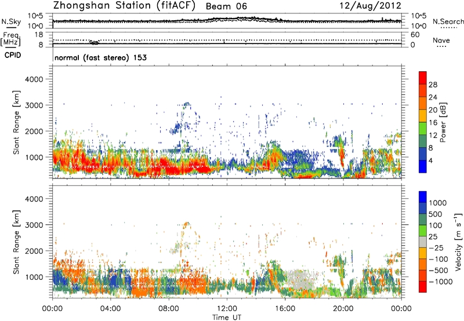Click power colorbar tick value '16'
Image resolution: width=464 pixels, height=321 pixels.
433,123
